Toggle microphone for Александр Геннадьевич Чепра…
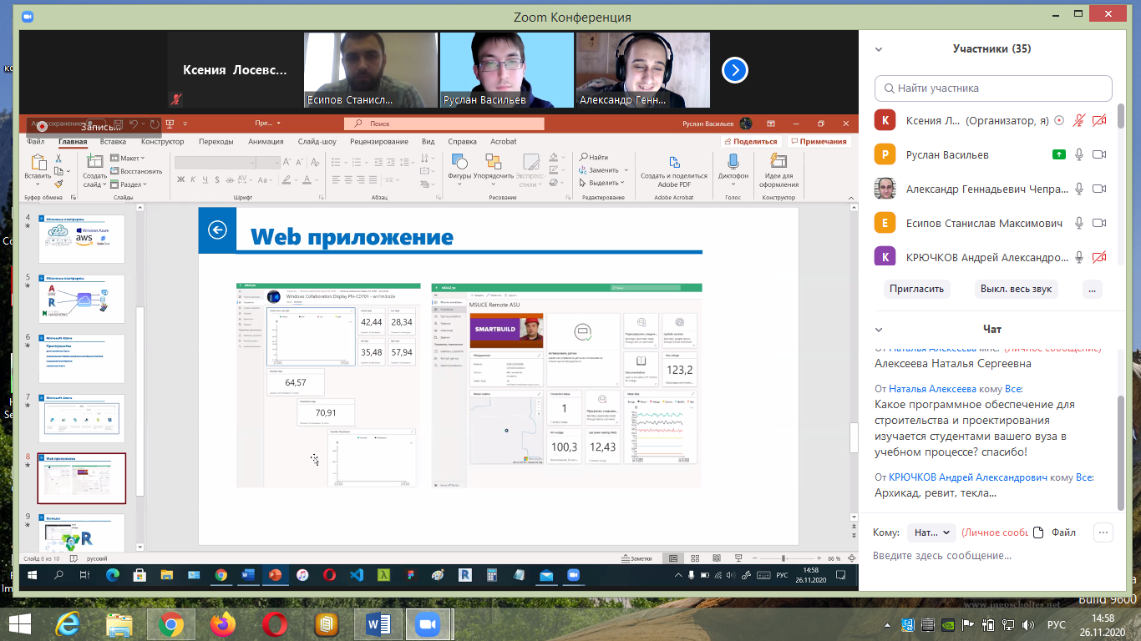Viewport: 1141px width, 641px height. tap(1079, 189)
